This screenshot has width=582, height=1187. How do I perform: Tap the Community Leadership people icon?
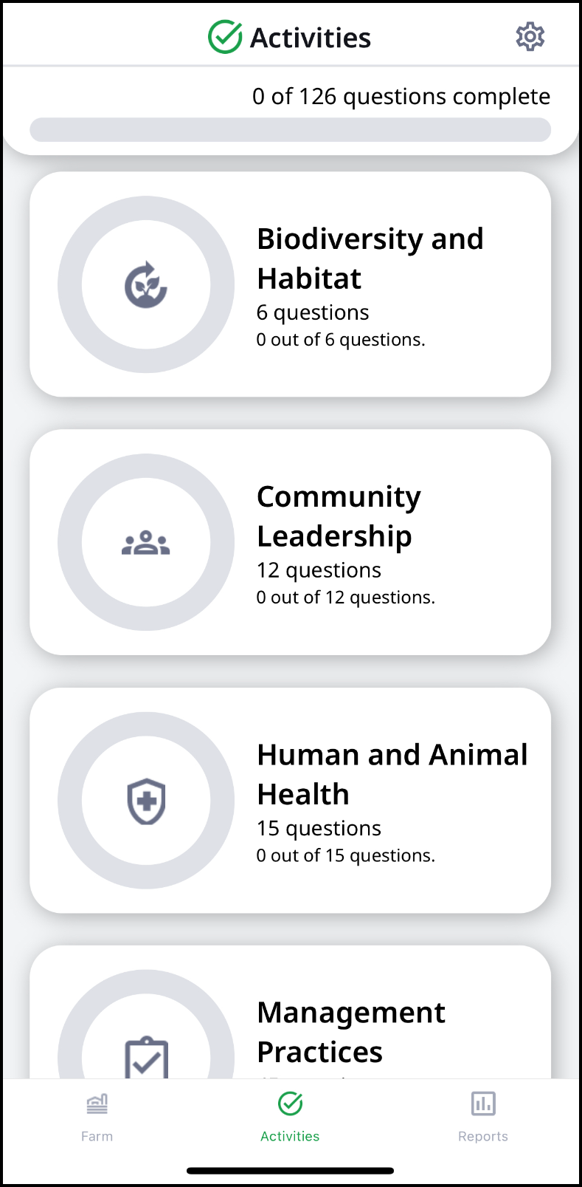[146, 542]
